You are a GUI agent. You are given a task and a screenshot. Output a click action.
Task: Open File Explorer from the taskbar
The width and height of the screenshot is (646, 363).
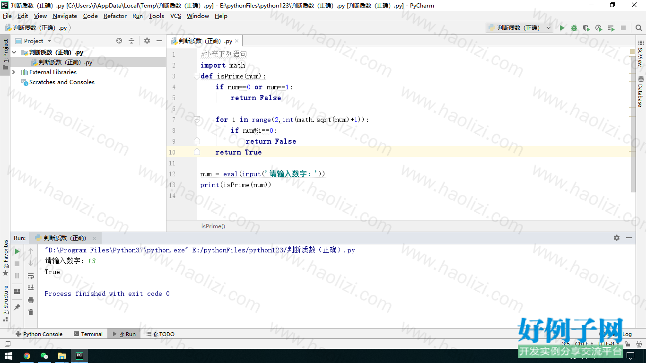pos(61,356)
